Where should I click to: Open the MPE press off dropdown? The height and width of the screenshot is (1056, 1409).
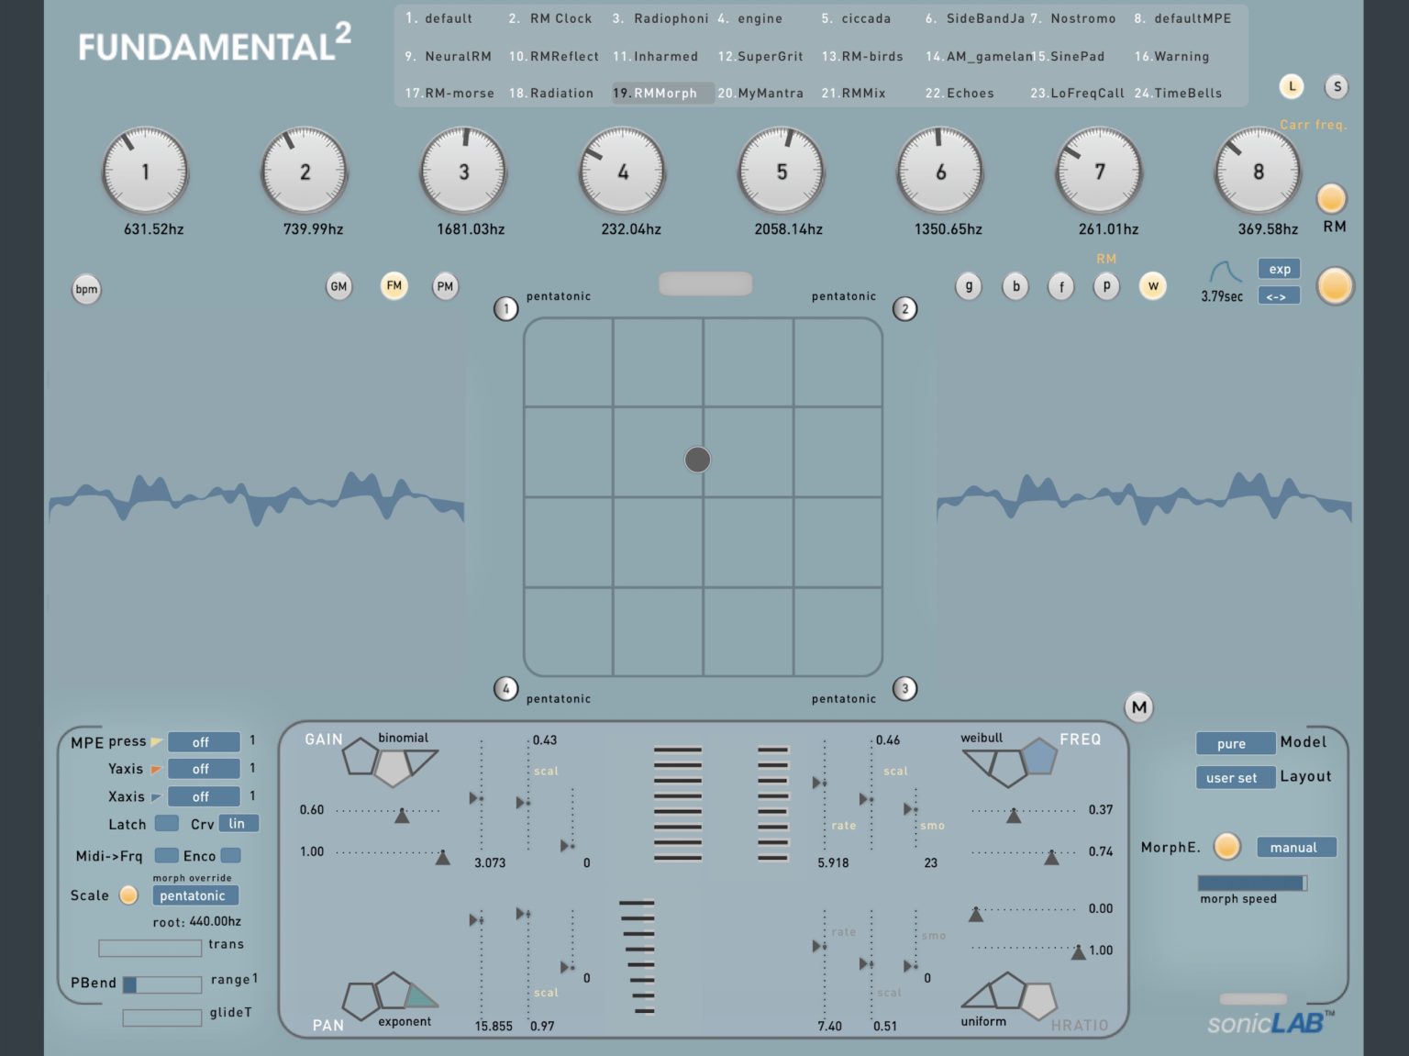204,741
